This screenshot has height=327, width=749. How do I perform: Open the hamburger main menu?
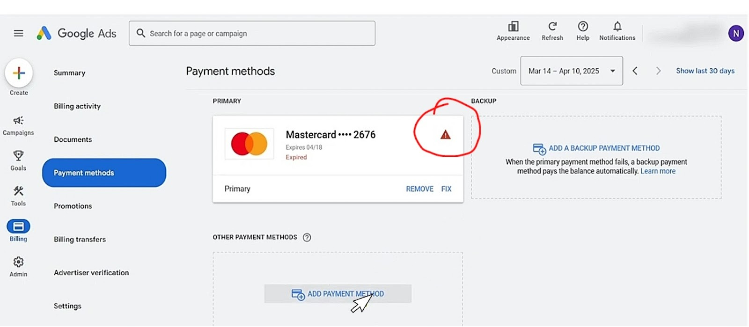[x=18, y=33]
